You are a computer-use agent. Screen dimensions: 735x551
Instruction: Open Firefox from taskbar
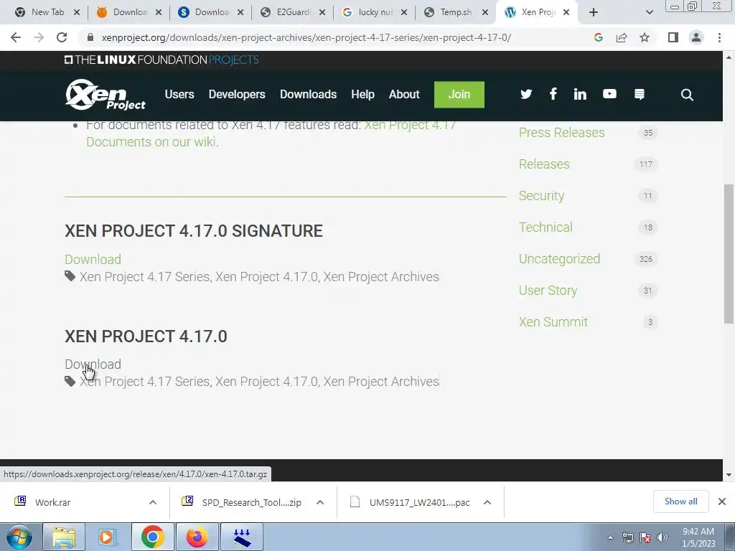tap(197, 537)
